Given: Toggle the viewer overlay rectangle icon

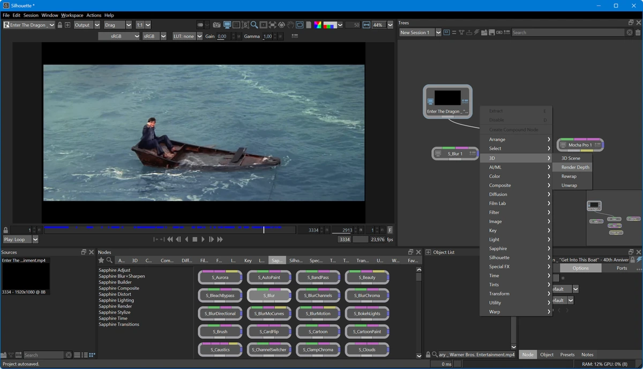Looking at the screenshot, I should coord(300,25).
